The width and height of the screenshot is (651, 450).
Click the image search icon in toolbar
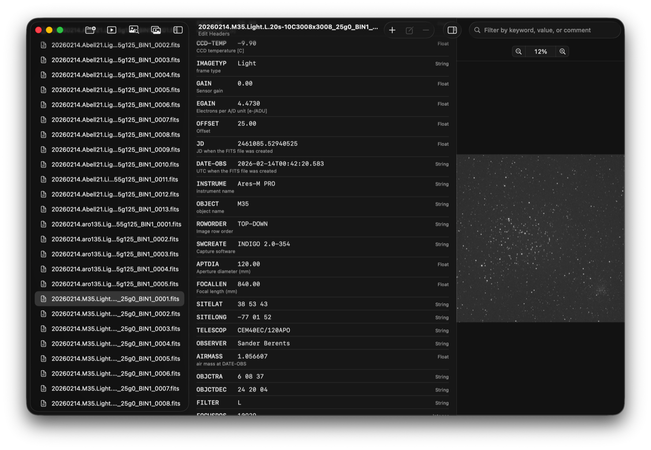pyautogui.click(x=134, y=30)
